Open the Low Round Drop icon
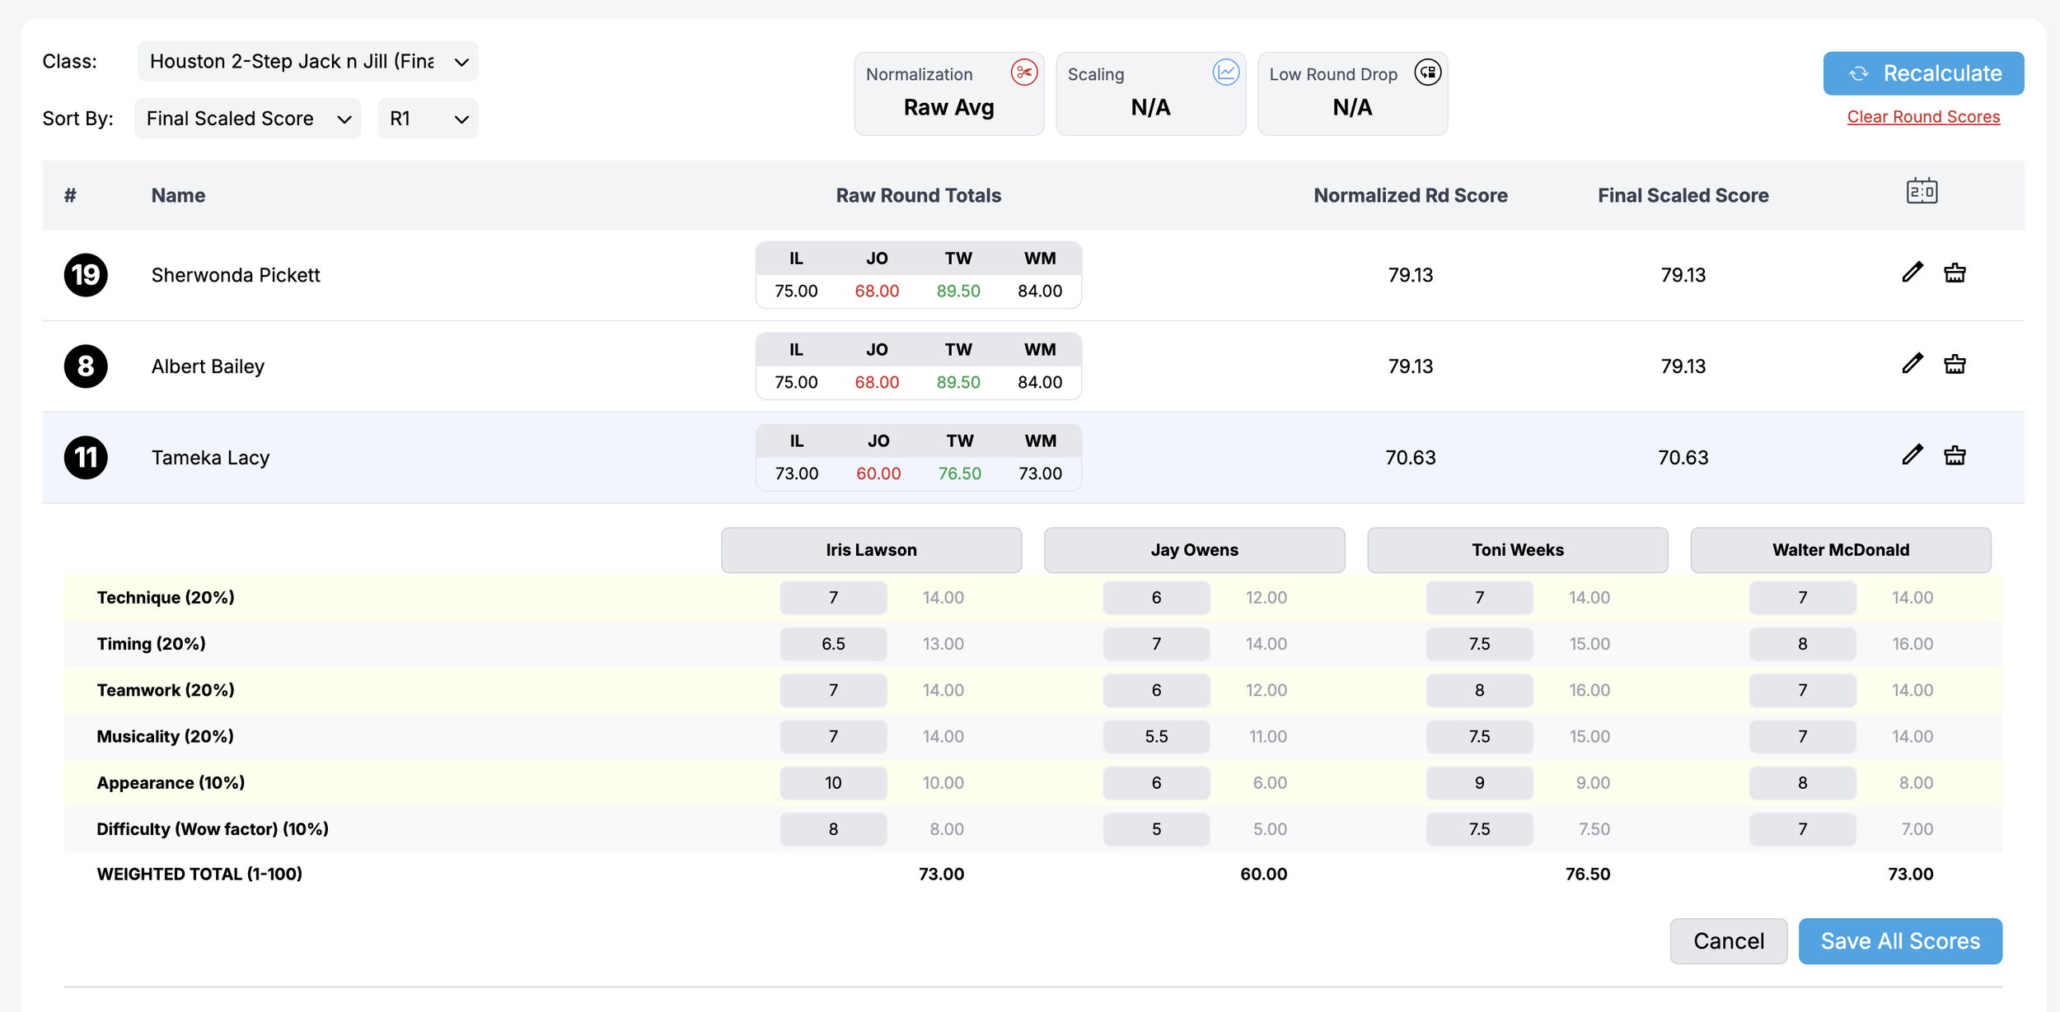Viewport: 2060px width, 1012px height. tap(1428, 72)
